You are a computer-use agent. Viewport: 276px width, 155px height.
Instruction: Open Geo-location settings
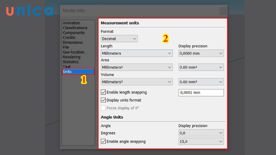click(x=73, y=52)
